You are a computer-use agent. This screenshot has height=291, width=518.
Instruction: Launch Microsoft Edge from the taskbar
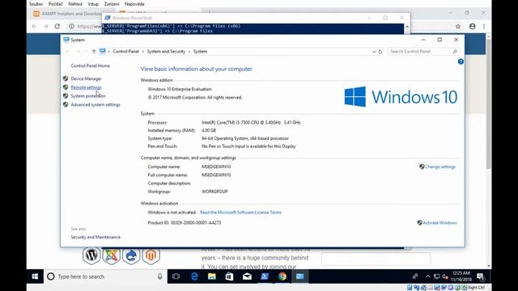tap(194, 276)
